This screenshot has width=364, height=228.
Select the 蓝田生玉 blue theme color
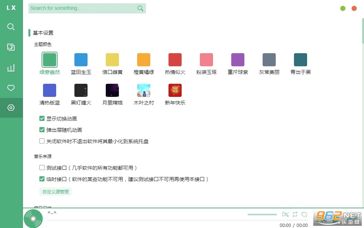(x=81, y=60)
